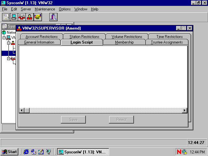Click the Save button
This screenshot has width=208, height=156.
pos(73,120)
